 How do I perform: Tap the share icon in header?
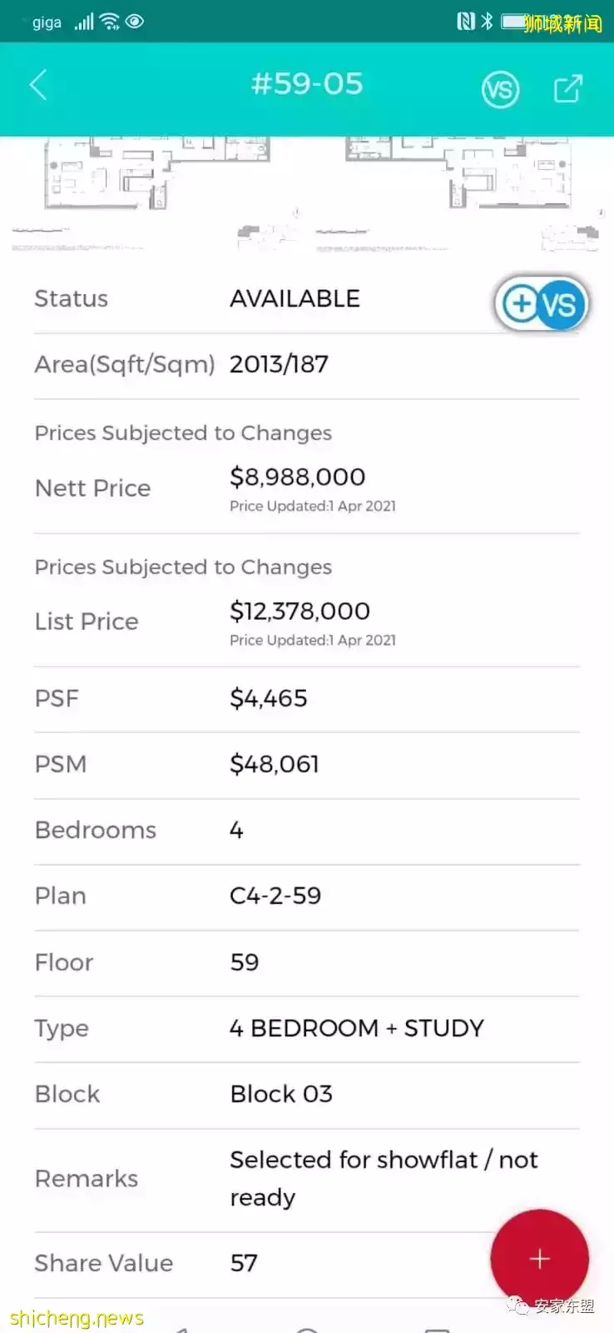click(x=568, y=88)
